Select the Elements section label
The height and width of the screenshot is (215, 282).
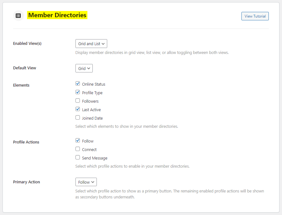point(21,85)
